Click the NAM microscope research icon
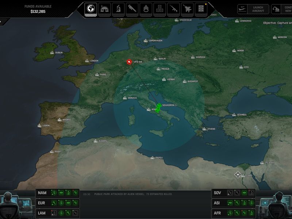Viewport: 292px width, 219px height. pyautogui.click(x=68, y=193)
